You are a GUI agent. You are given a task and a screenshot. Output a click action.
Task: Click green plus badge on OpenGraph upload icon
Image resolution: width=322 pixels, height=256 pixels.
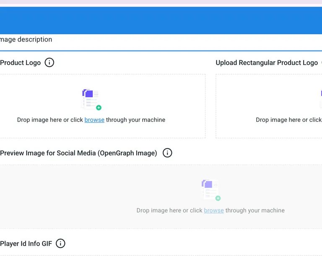click(x=218, y=198)
